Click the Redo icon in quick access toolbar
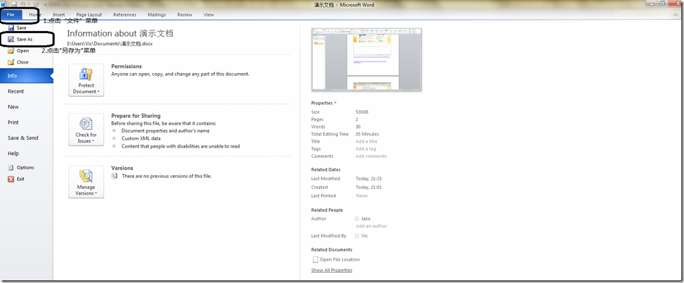 (36, 5)
